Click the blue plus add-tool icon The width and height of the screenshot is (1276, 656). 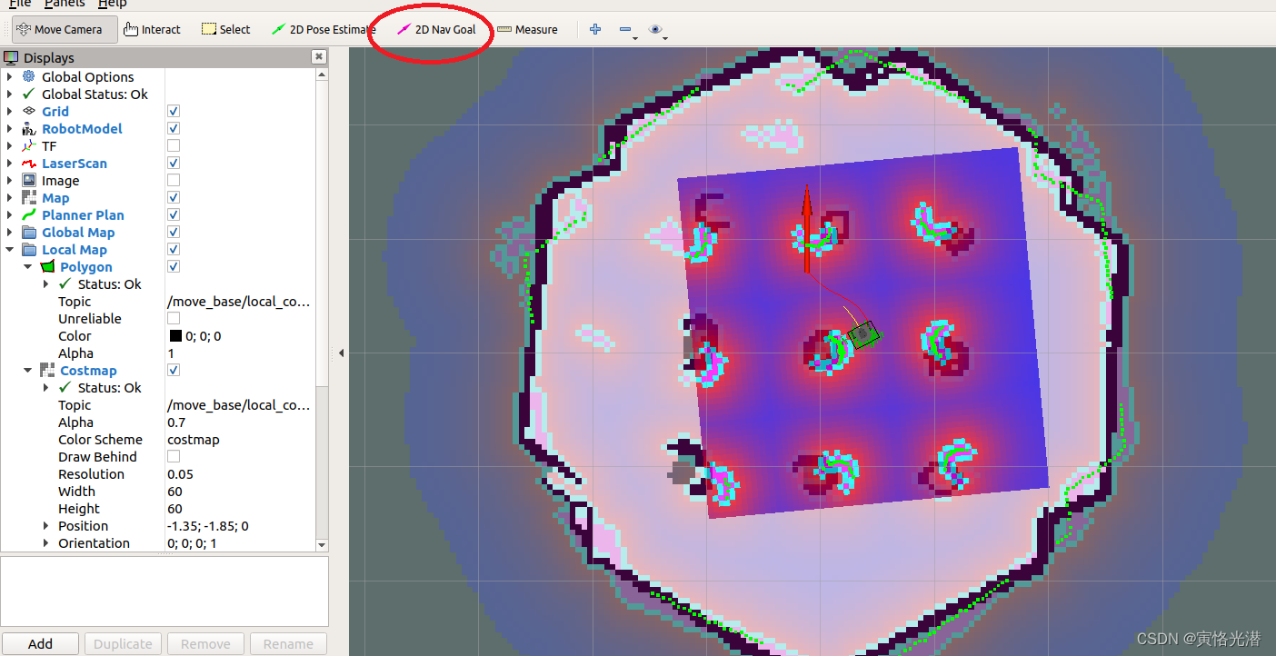point(595,29)
